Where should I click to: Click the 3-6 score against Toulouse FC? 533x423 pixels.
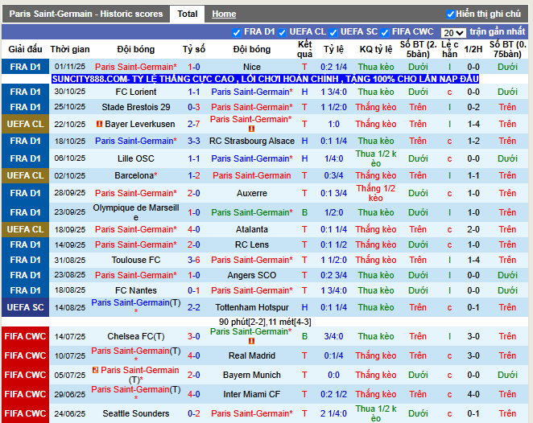(194, 260)
